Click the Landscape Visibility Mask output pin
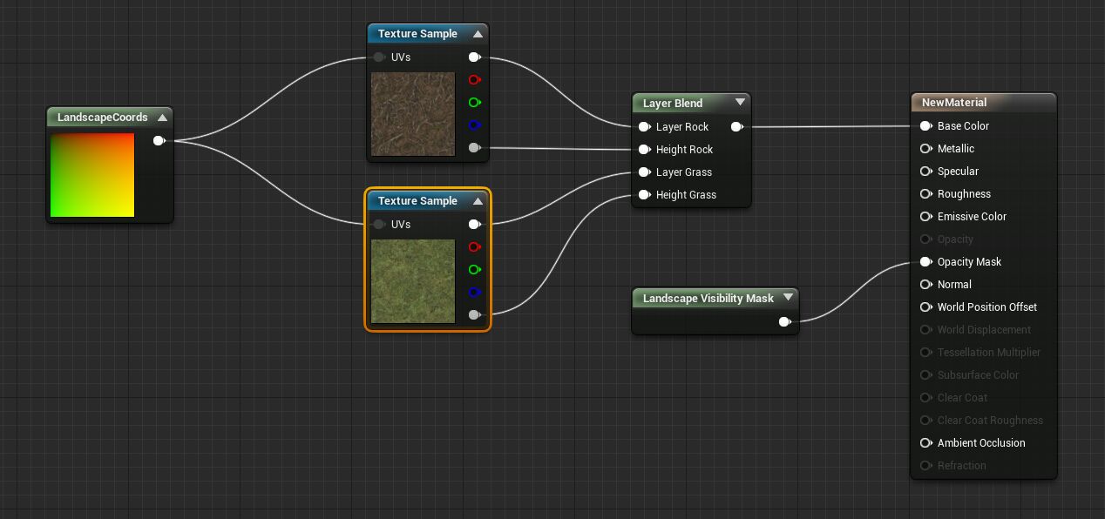The image size is (1105, 519). tap(785, 321)
